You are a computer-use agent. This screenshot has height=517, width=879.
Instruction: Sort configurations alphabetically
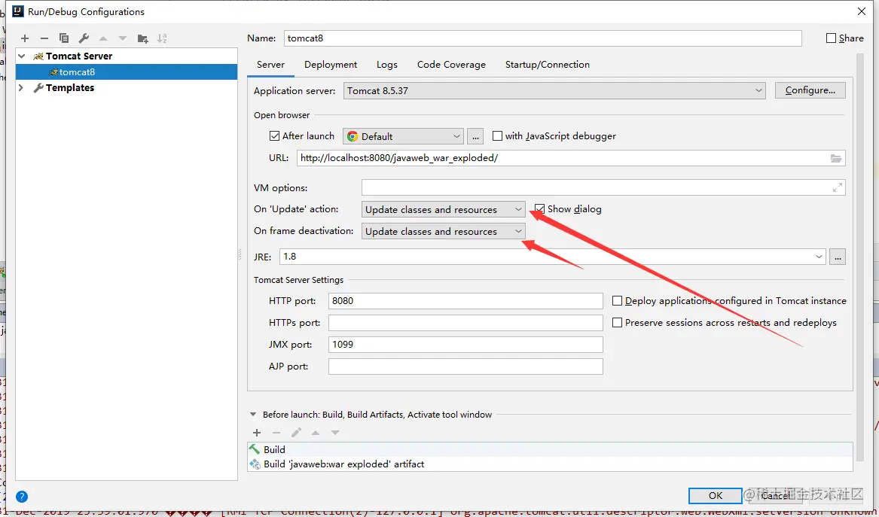point(162,38)
